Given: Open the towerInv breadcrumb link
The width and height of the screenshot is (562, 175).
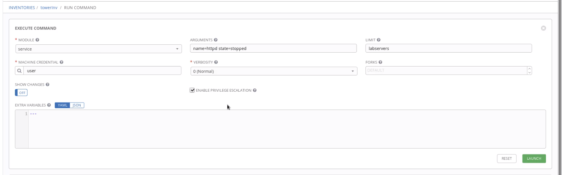Looking at the screenshot, I should tap(49, 8).
